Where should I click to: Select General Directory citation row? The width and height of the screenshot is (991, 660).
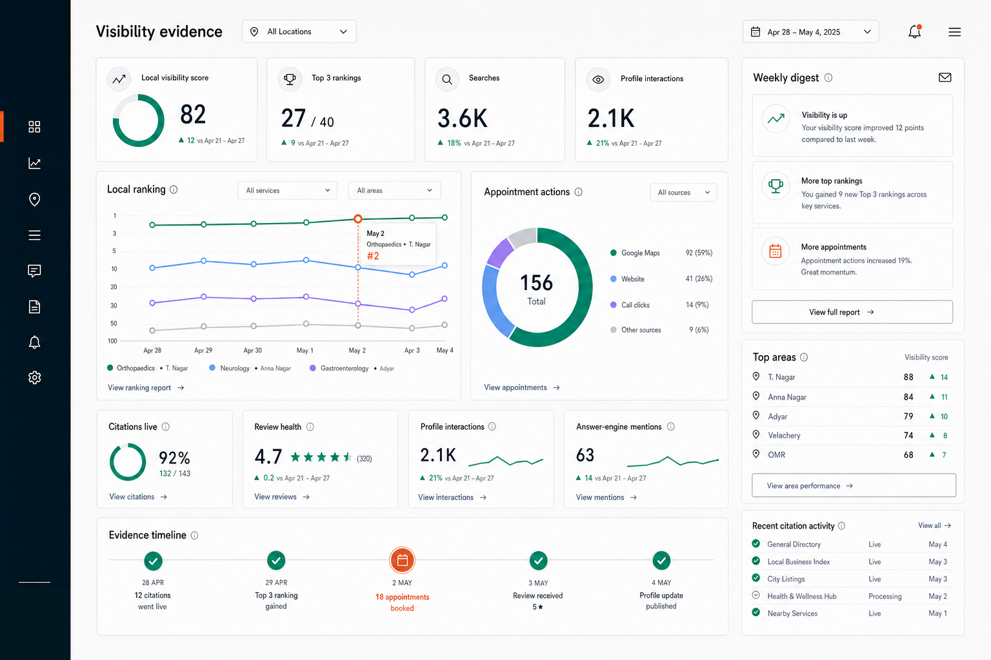tap(851, 545)
